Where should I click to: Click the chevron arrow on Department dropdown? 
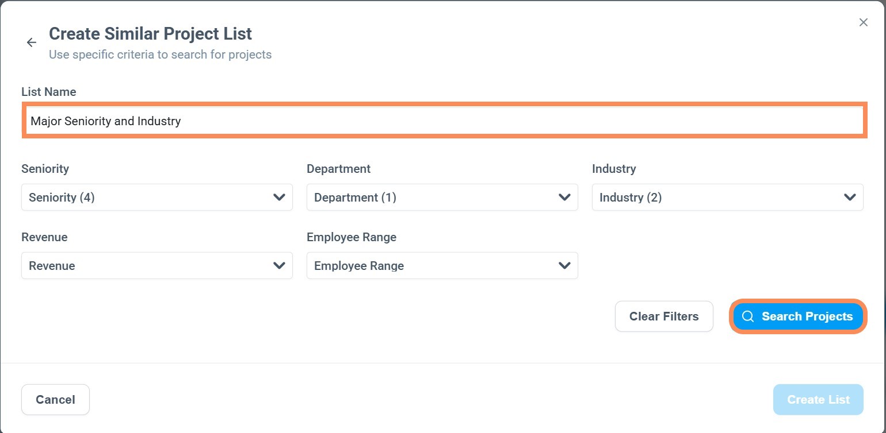[564, 198]
